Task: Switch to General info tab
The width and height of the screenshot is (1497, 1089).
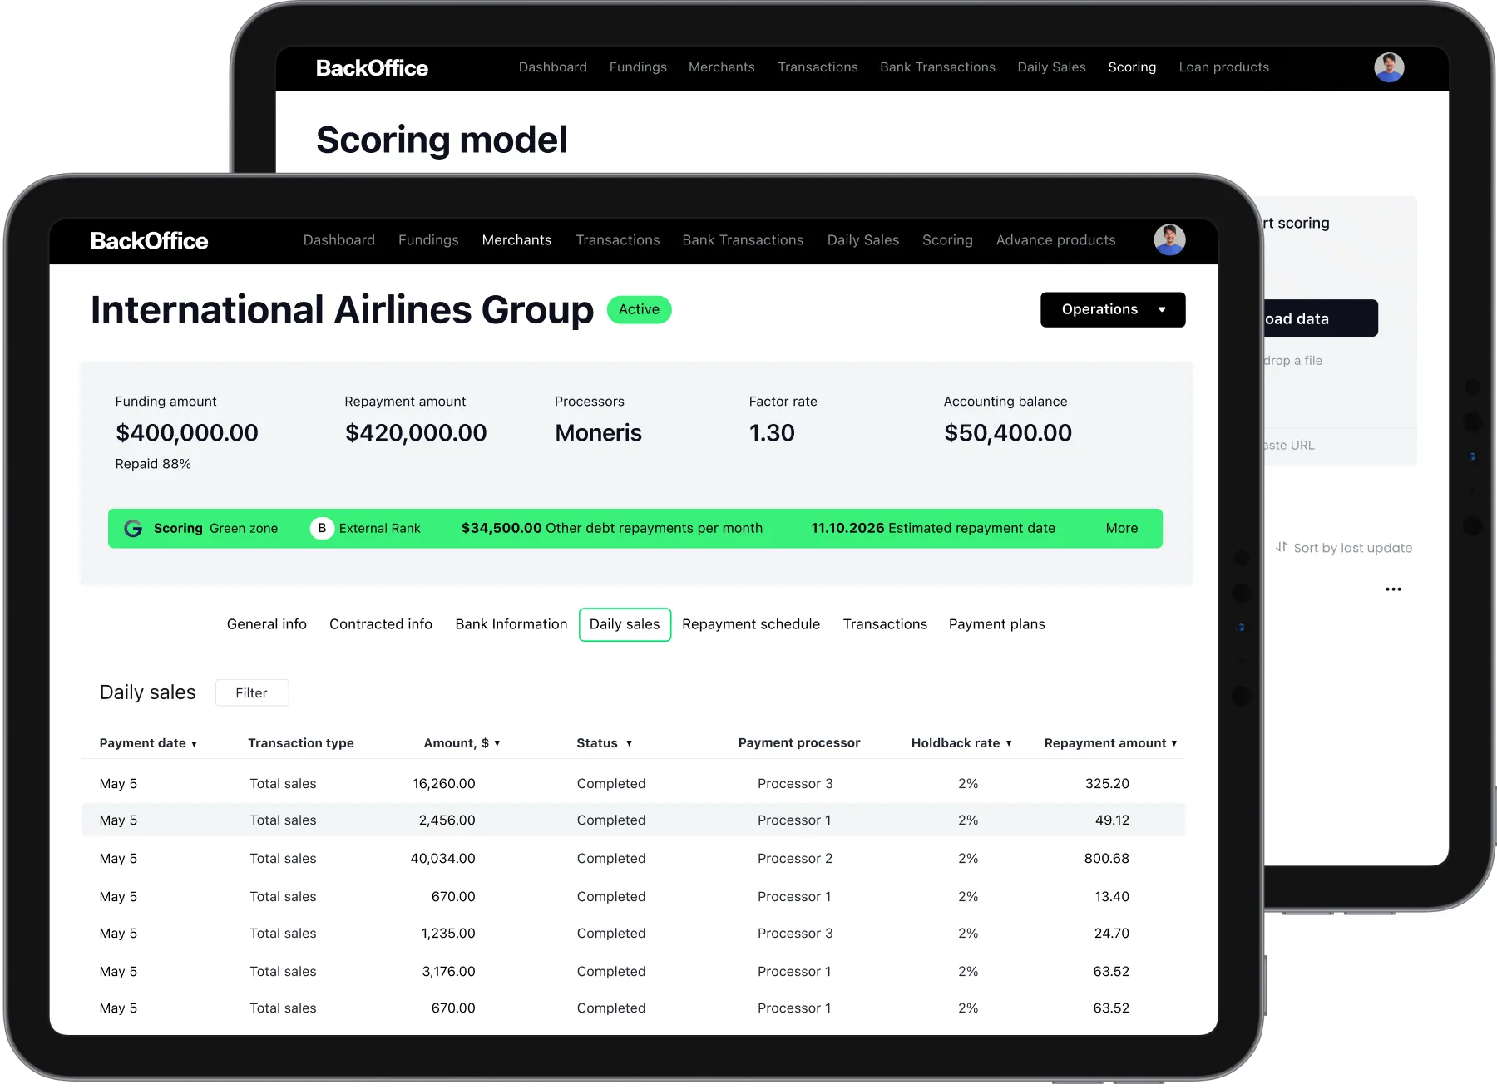Action: [x=266, y=624]
